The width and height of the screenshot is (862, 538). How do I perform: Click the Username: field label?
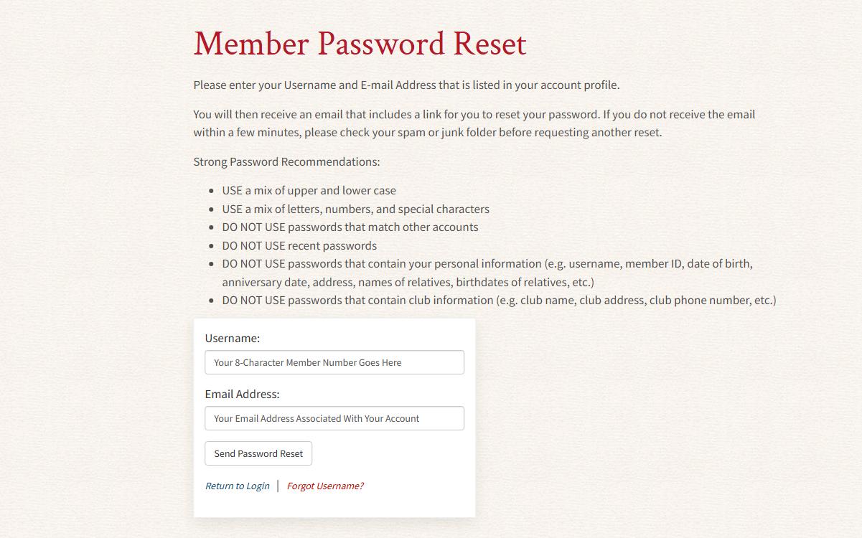point(233,338)
